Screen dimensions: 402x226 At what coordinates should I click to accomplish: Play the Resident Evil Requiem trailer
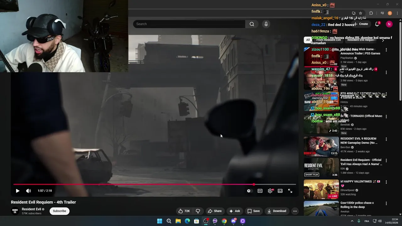pos(18,191)
